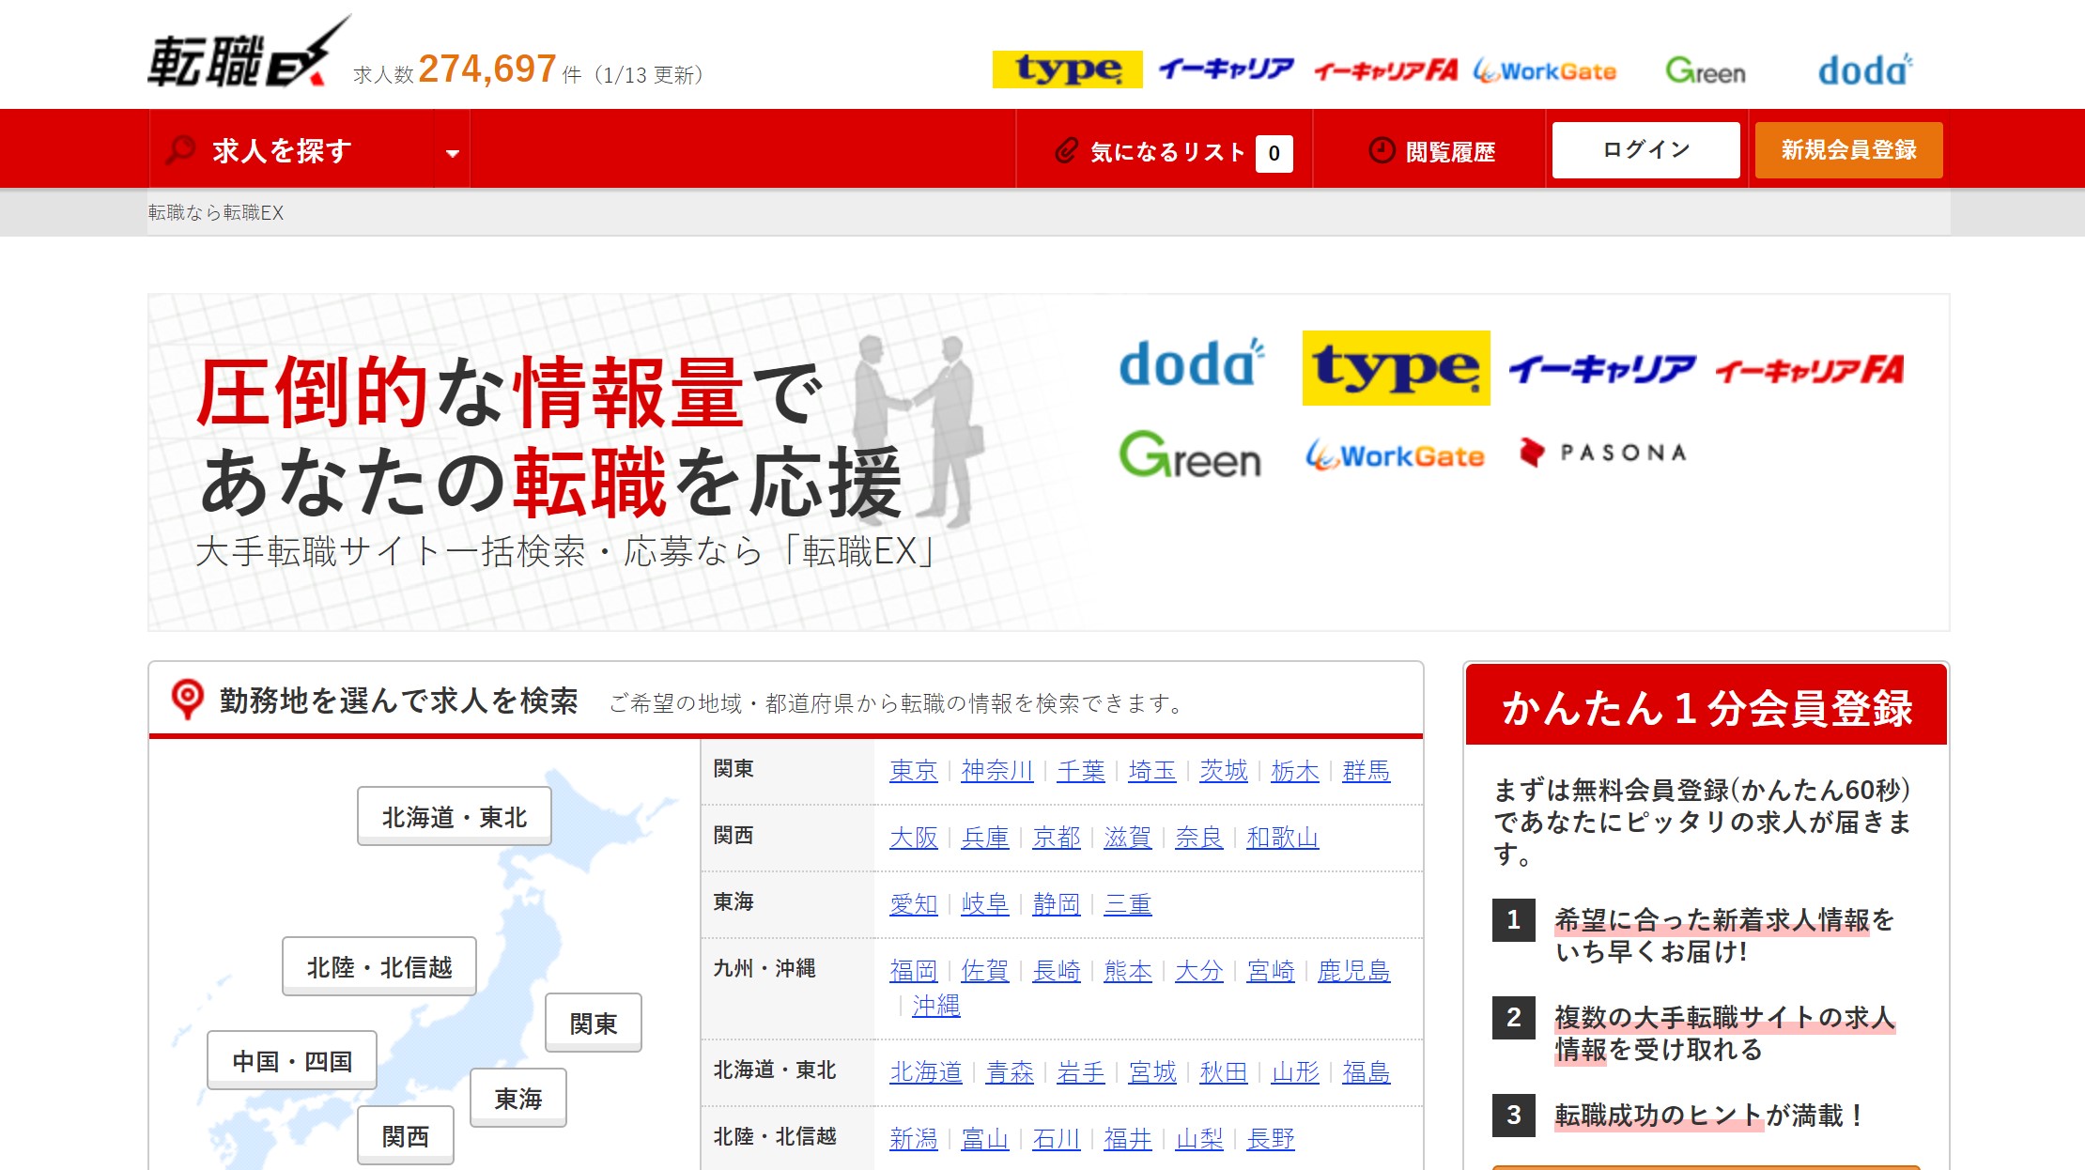Click the PASONA logo in banner
This screenshot has width=2085, height=1170.
click(x=1603, y=453)
